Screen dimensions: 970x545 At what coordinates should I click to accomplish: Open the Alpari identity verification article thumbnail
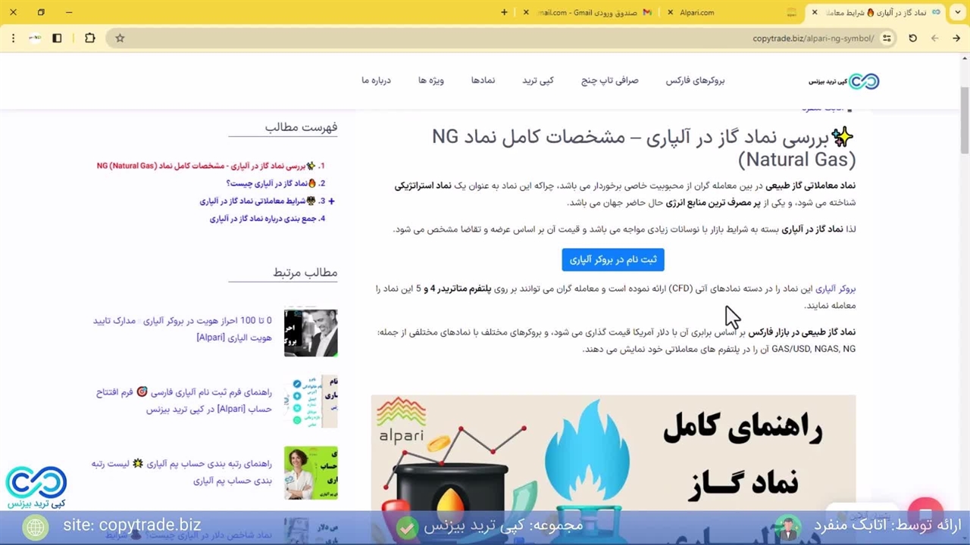tap(311, 332)
